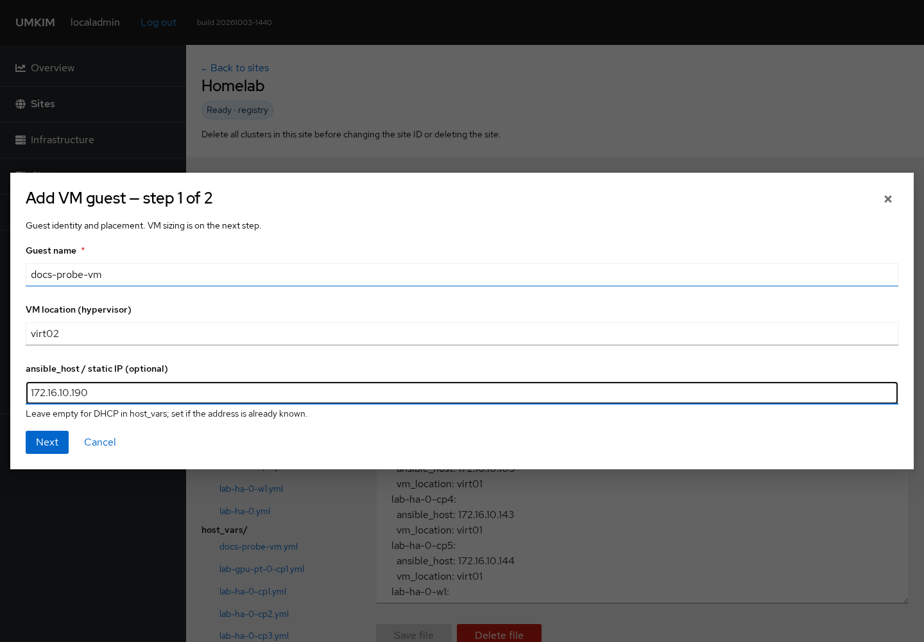
Task: Click the Leave empty for DHCP hint text
Action: click(x=167, y=414)
